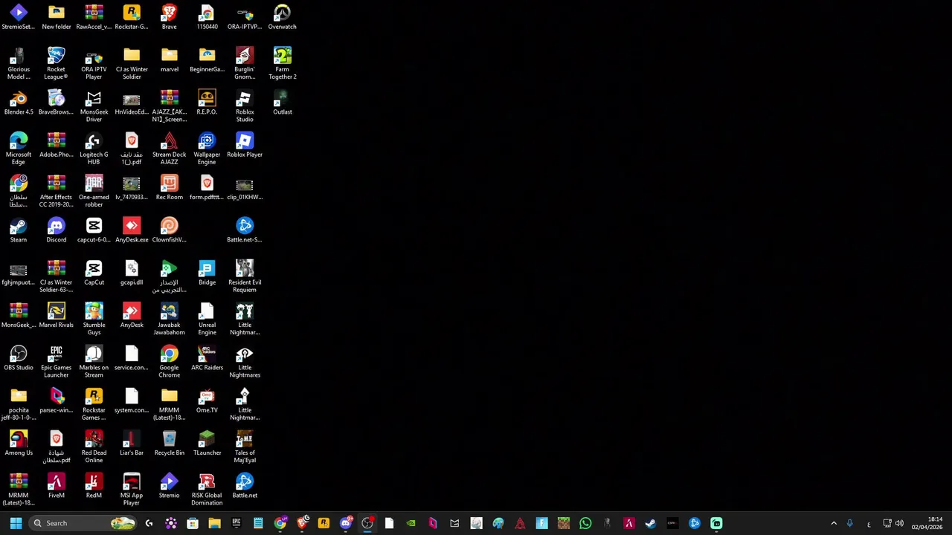Image resolution: width=952 pixels, height=535 pixels.
Task: Open Microsoft Store from taskbar
Action: coord(193,523)
